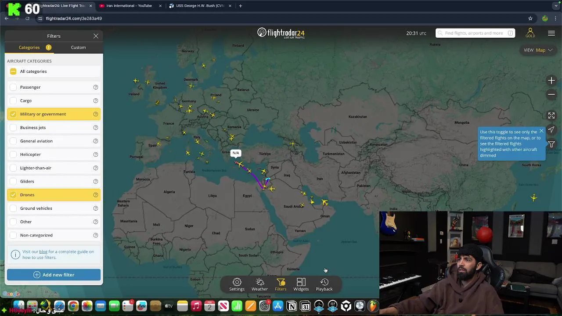562x316 pixels.
Task: Focus the Find flights search field
Action: (475, 33)
